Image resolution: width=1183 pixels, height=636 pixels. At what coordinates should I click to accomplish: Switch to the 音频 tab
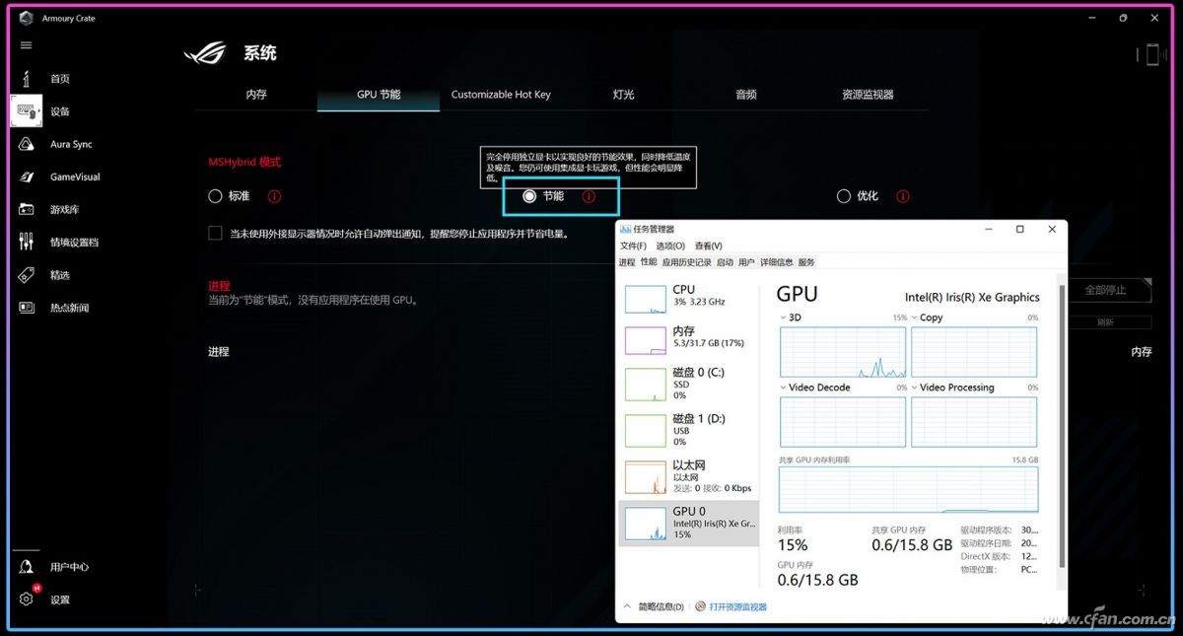click(745, 95)
